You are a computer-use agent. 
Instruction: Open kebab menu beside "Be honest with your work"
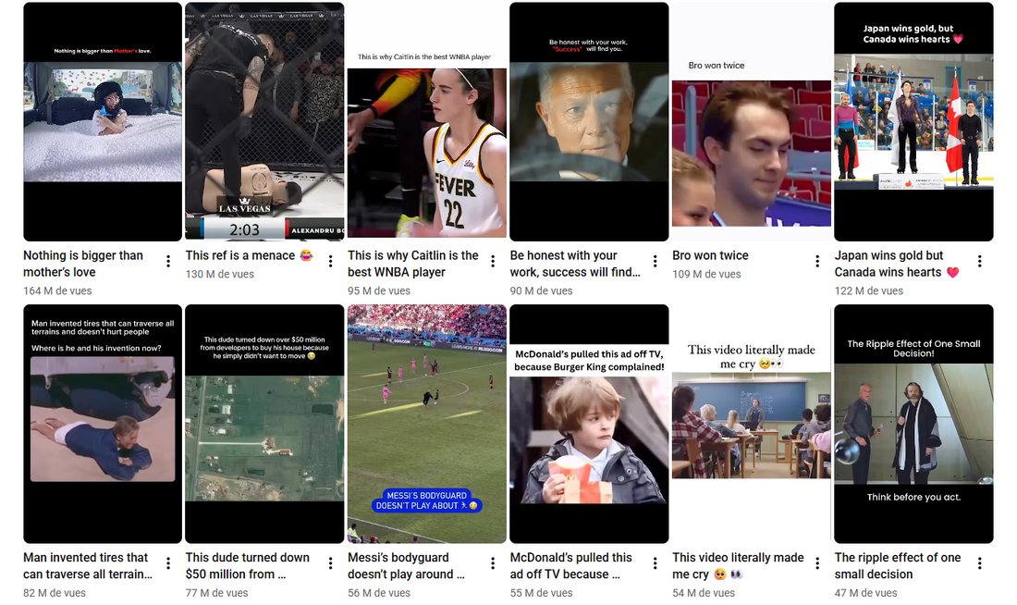coord(655,262)
